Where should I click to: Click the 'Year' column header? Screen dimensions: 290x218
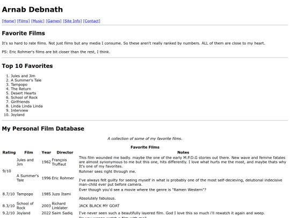click(x=46, y=152)
